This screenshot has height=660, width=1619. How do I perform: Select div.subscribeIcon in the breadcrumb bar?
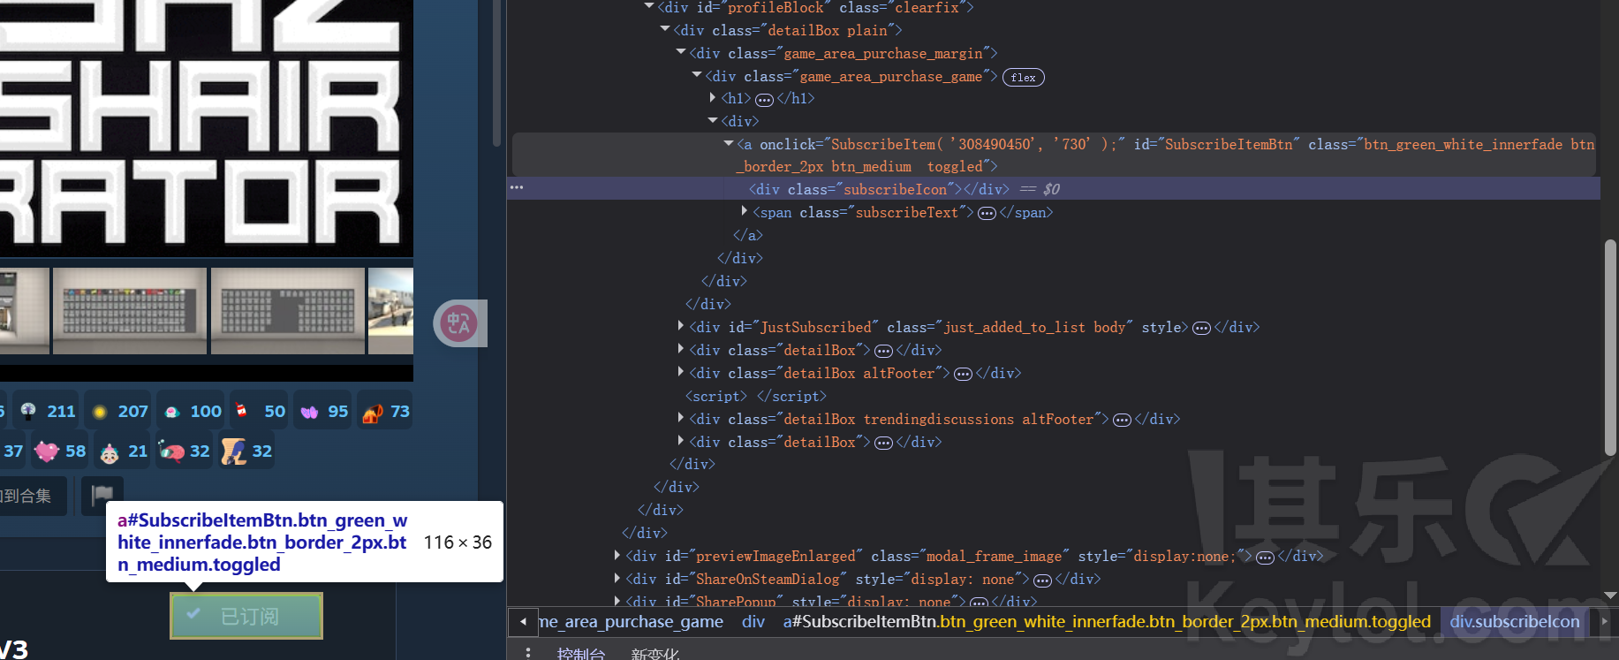click(x=1514, y=621)
